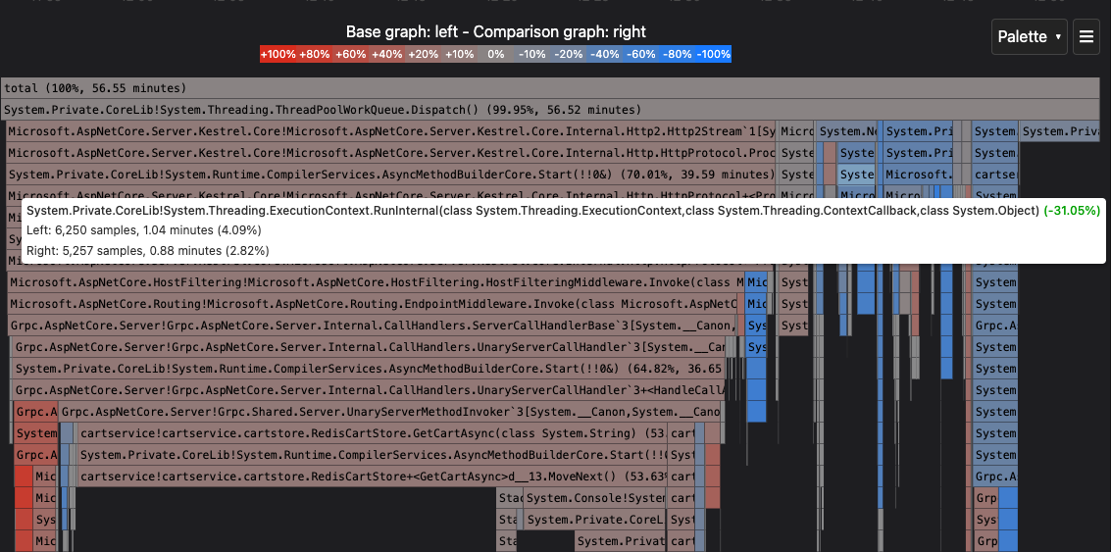Viewport: 1111px width, 552px height.
Task: Select the HostFilteringMiddleware.Invoke frame
Action: click(377, 282)
